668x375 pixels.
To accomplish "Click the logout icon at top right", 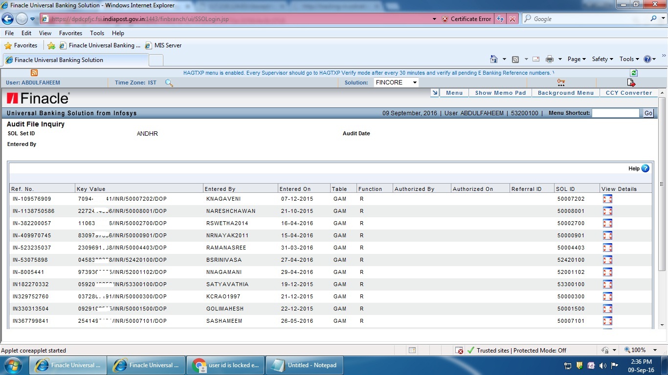I will tap(631, 83).
